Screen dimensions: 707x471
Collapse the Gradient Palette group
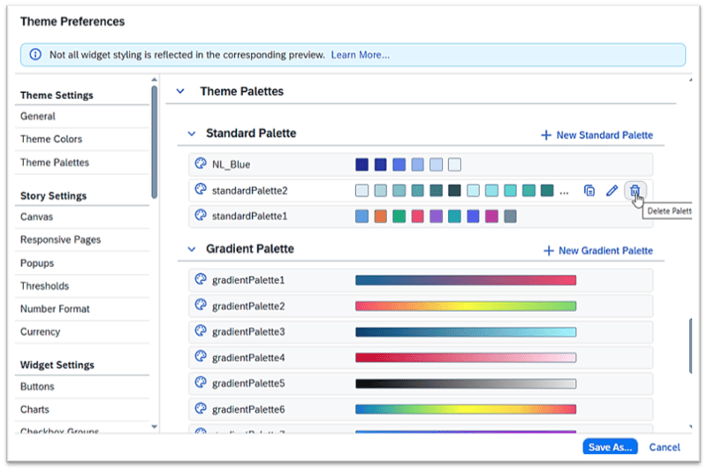point(191,249)
